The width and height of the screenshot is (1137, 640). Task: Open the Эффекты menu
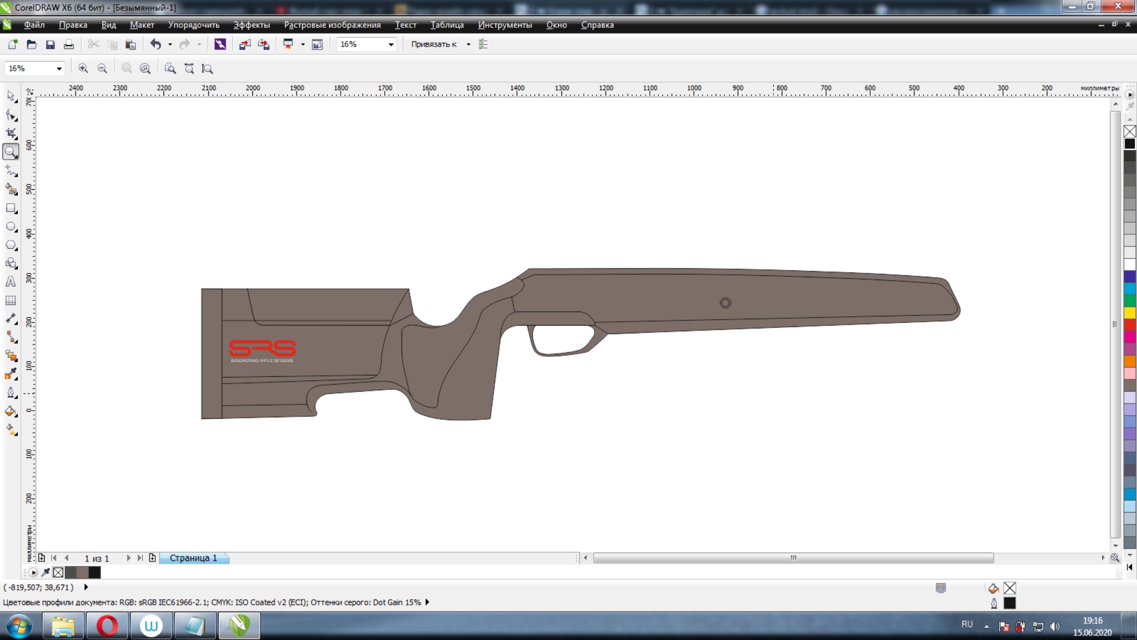[251, 25]
